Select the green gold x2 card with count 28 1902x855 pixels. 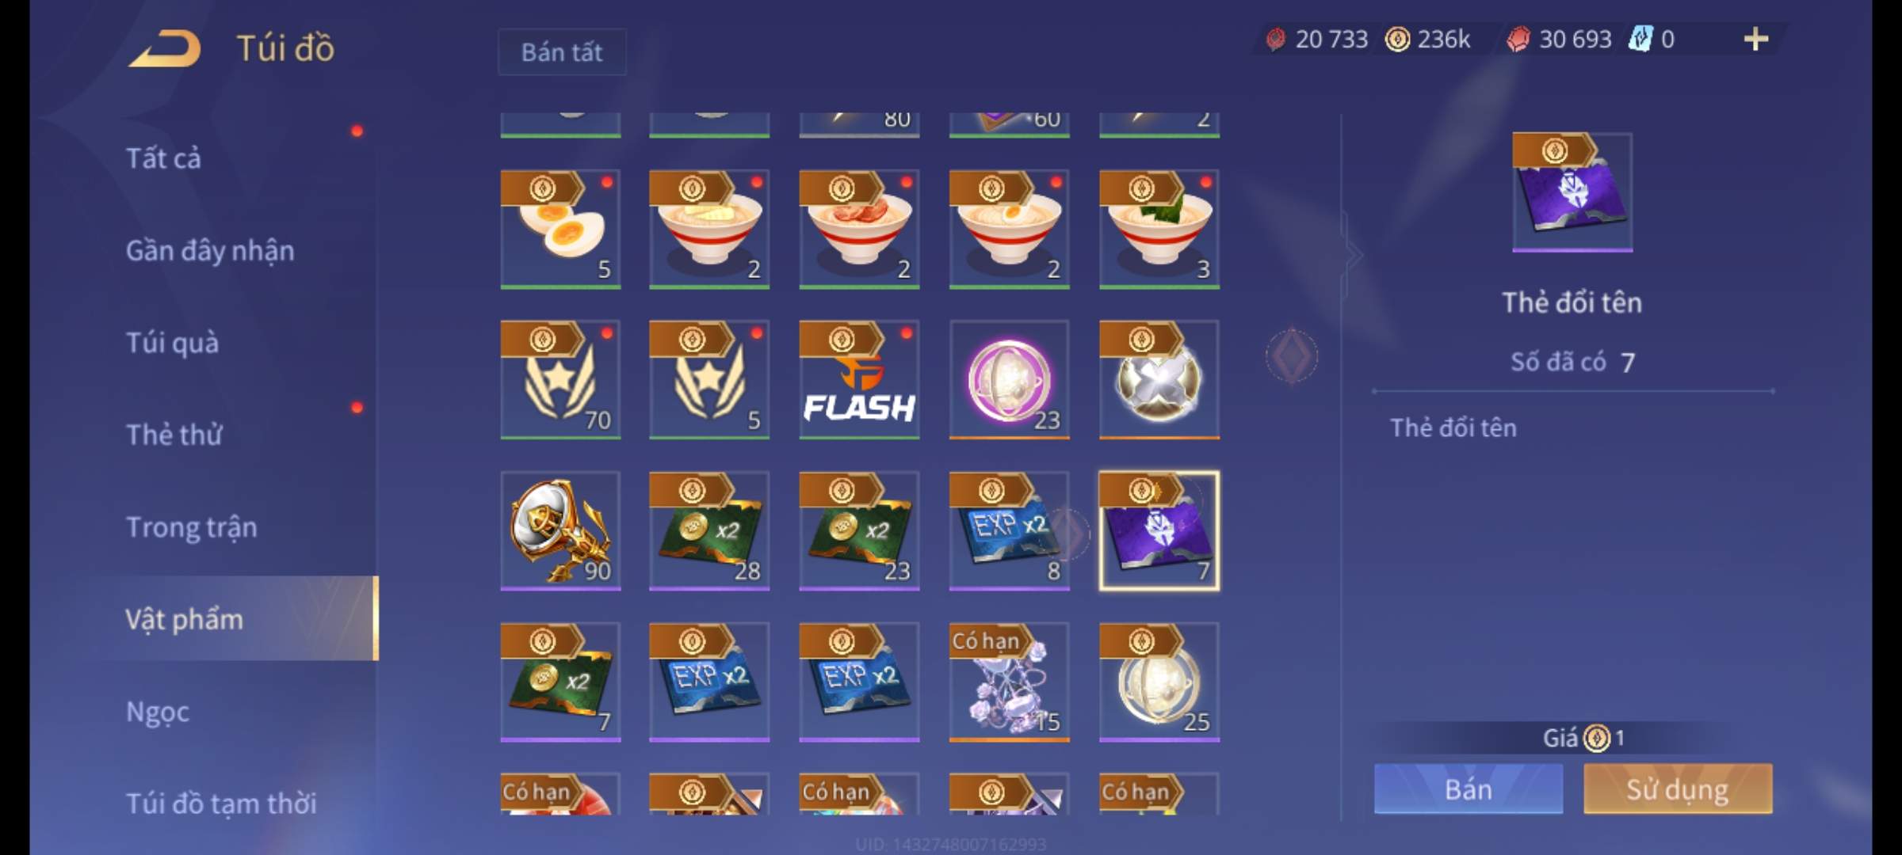709,530
